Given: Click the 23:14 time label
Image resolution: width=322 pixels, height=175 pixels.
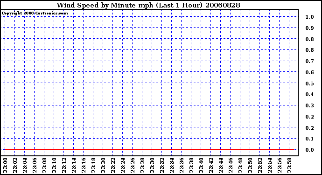Looking at the screenshot, I should click(74, 165).
